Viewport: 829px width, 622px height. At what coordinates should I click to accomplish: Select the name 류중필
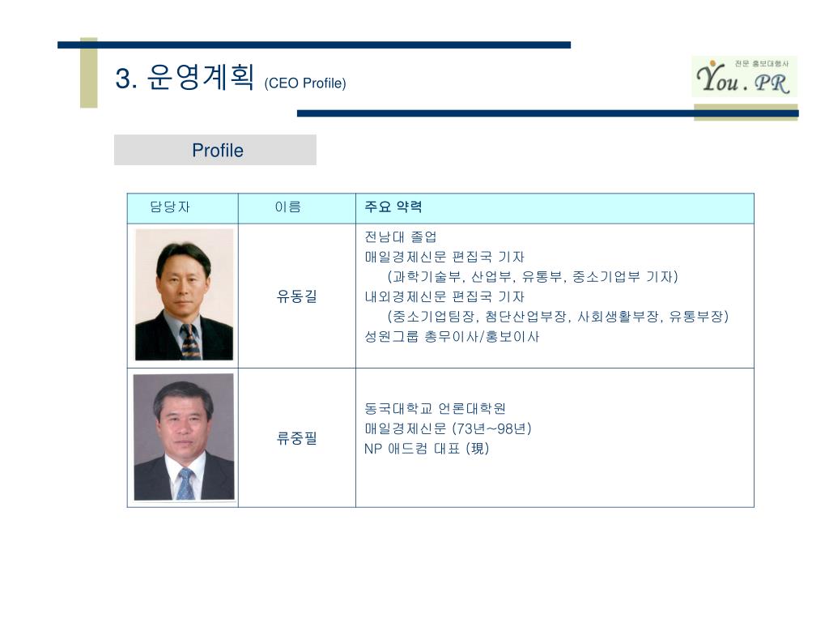296,438
